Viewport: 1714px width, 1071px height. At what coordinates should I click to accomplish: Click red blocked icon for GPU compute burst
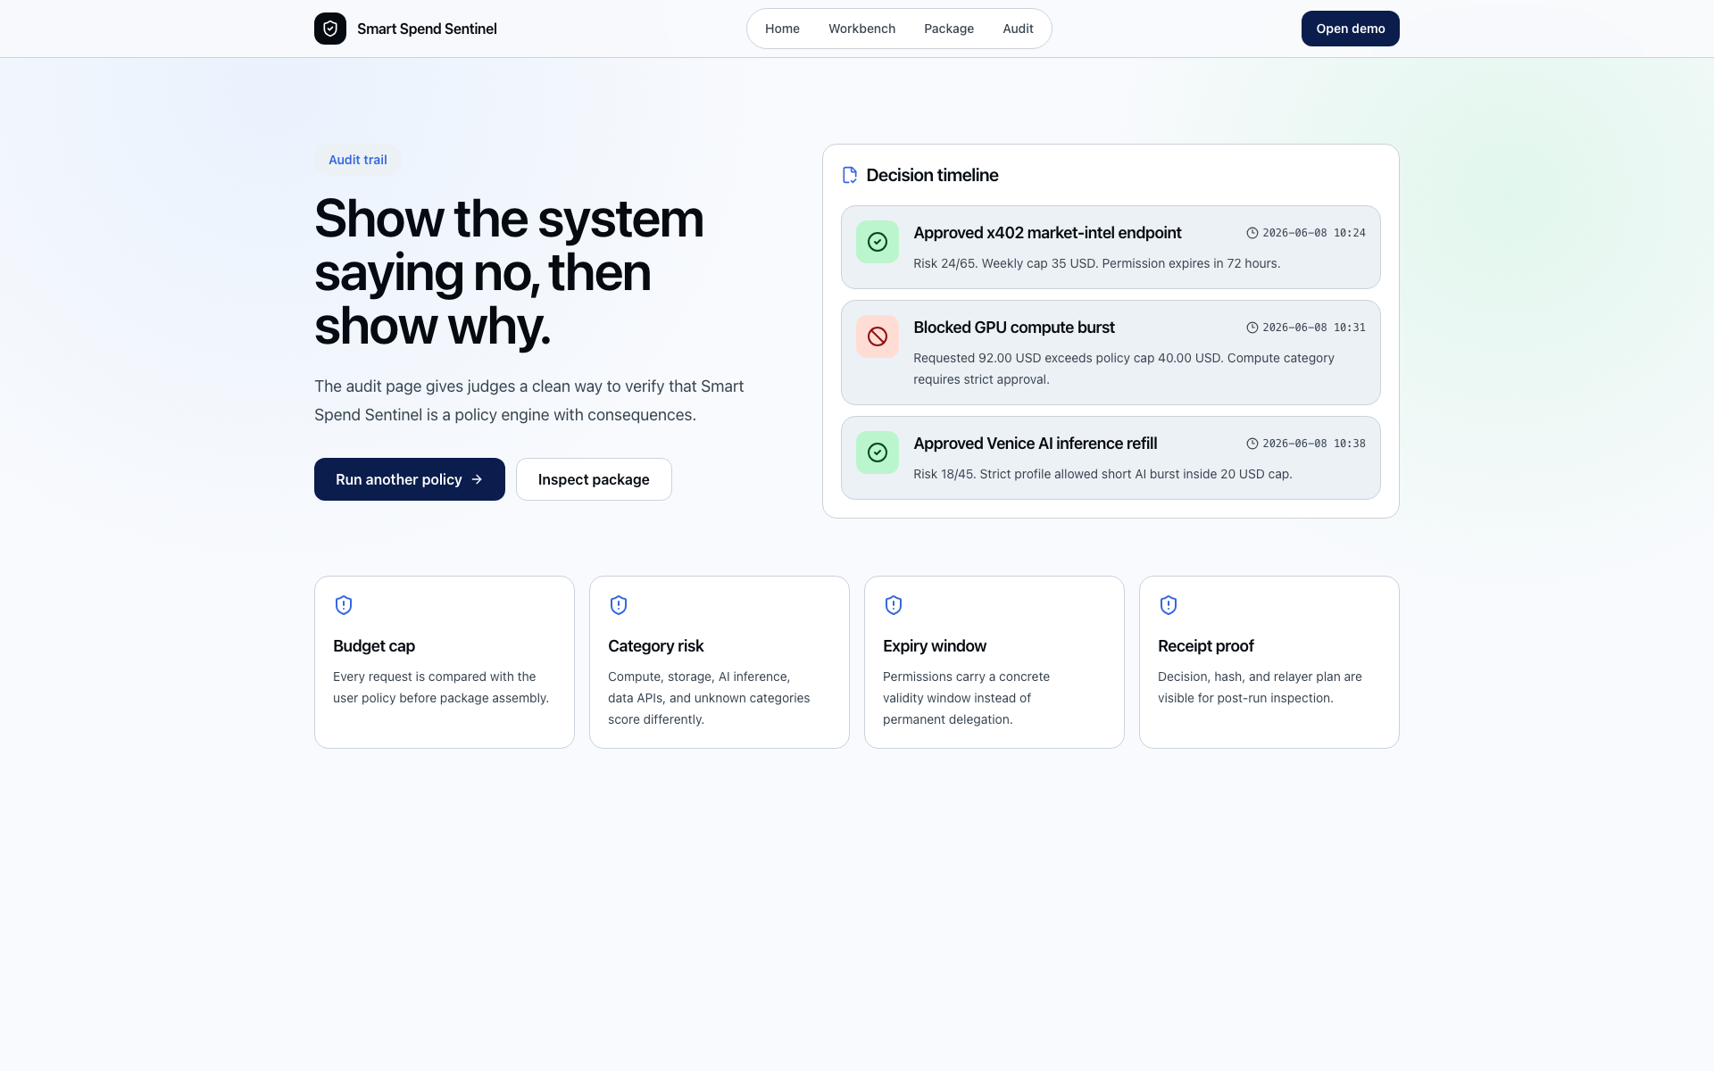pos(878,336)
